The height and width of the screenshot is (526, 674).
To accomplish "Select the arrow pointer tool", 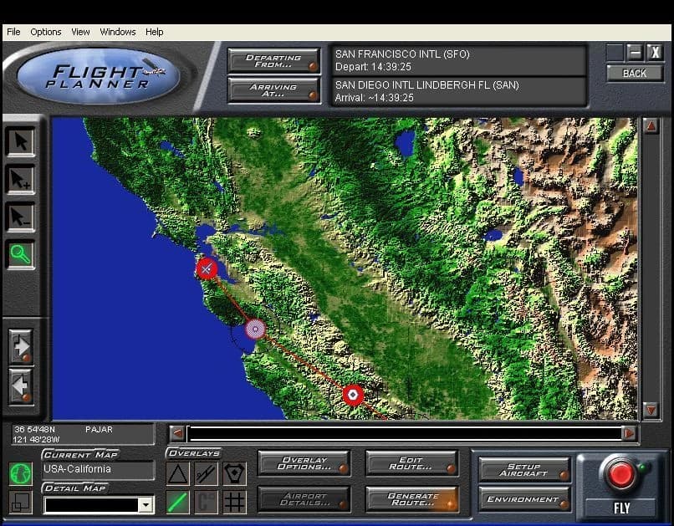I will point(21,141).
